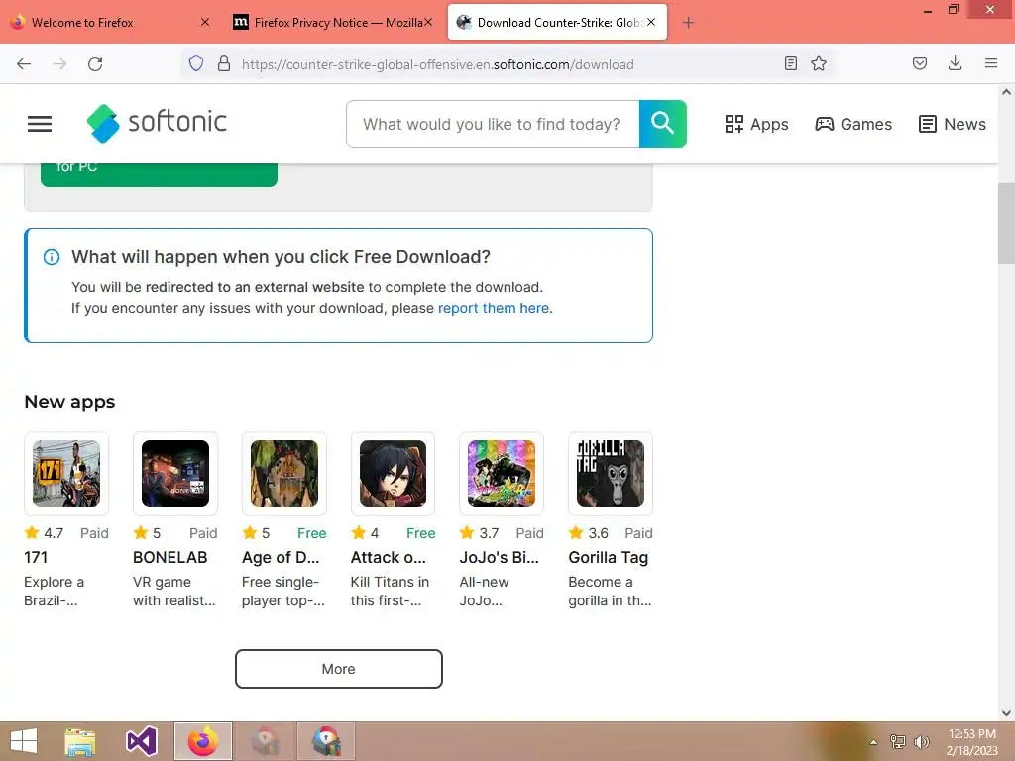Click the 171 game thumbnail
Image resolution: width=1015 pixels, height=761 pixels.
(66, 473)
